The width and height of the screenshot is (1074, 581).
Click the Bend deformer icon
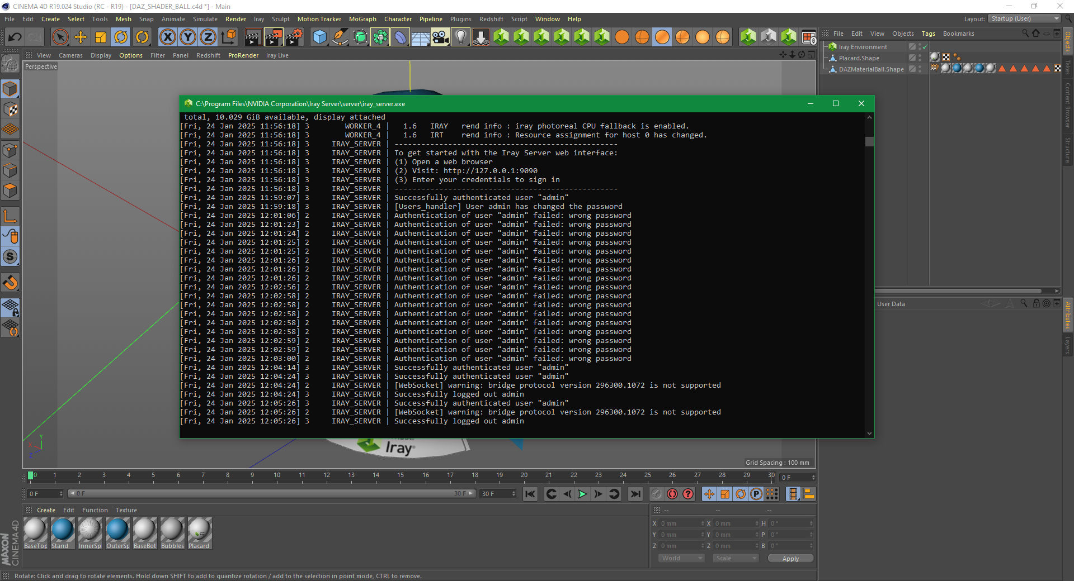point(401,37)
